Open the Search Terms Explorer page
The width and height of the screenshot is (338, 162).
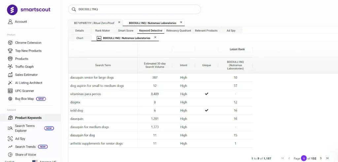pos(24,128)
